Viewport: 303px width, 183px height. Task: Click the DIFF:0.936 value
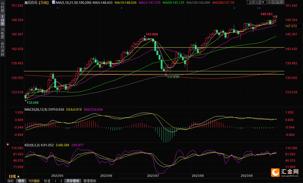click(56, 109)
